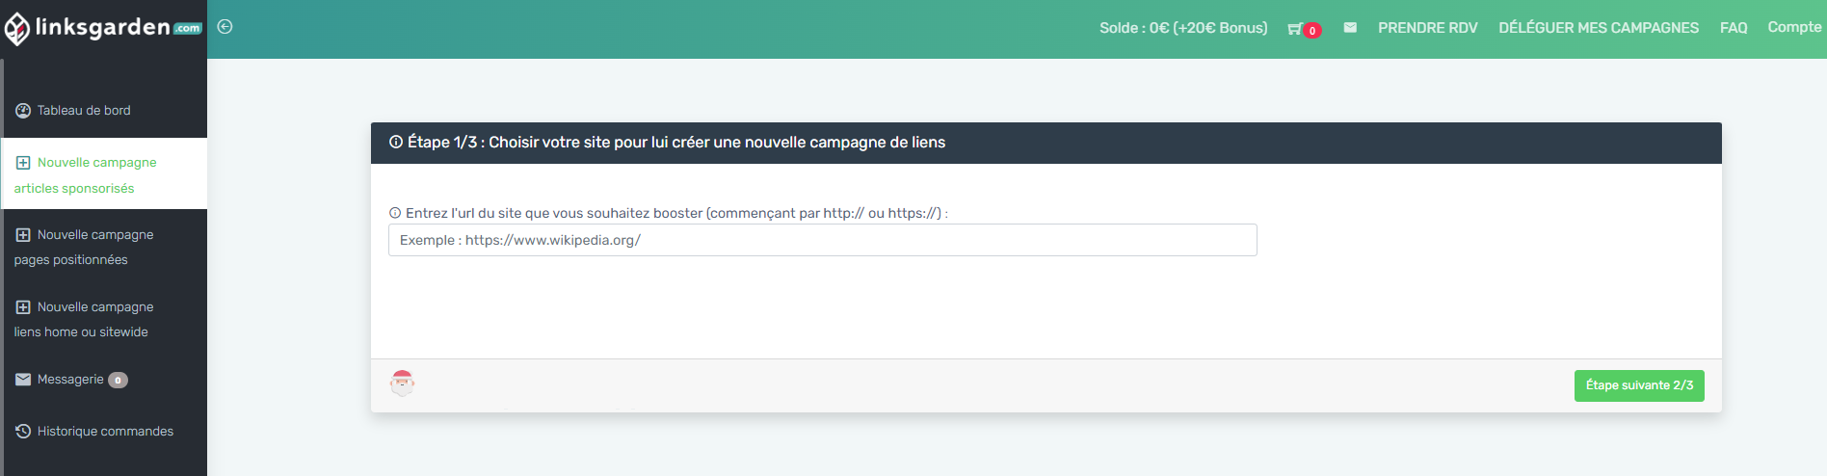
Task: Open the shopping cart icon
Action: [1294, 29]
